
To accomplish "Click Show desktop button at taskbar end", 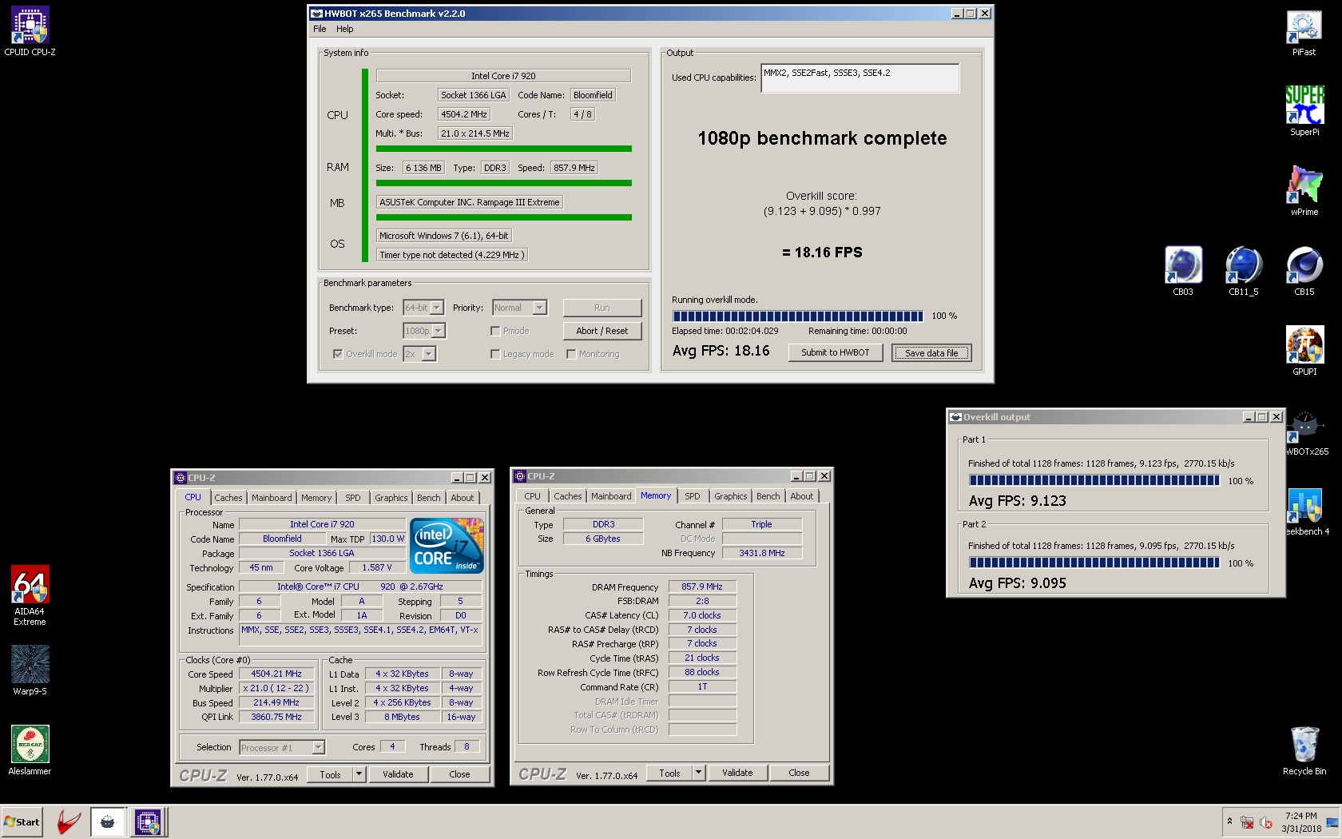I will tap(1334, 822).
